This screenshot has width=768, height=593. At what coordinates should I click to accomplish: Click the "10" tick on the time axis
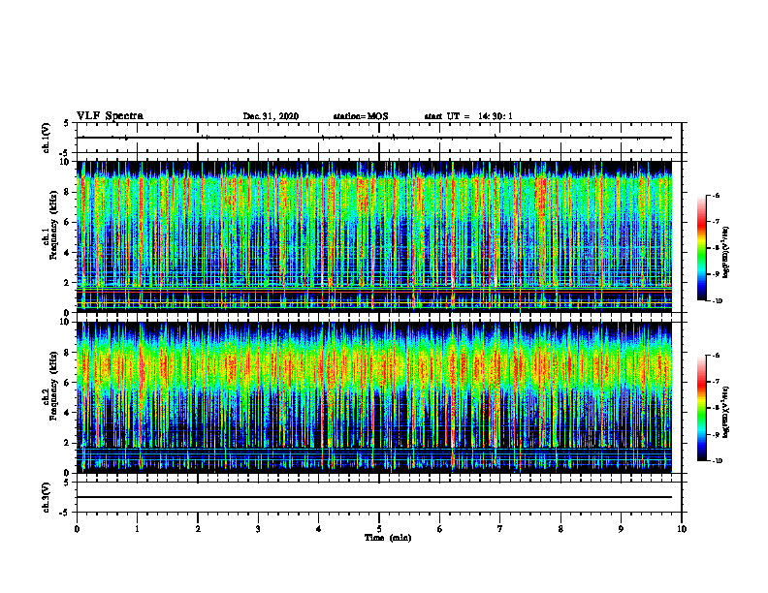[x=682, y=529]
